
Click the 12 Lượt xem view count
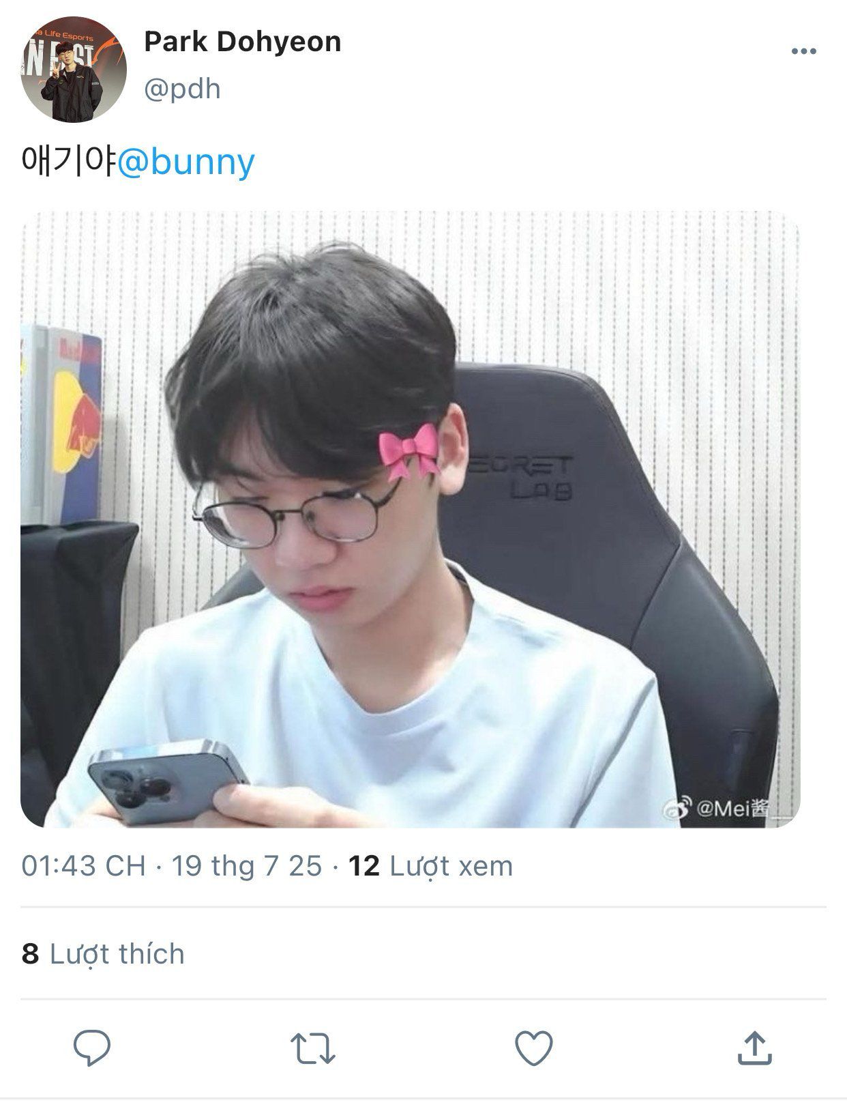coord(430,866)
